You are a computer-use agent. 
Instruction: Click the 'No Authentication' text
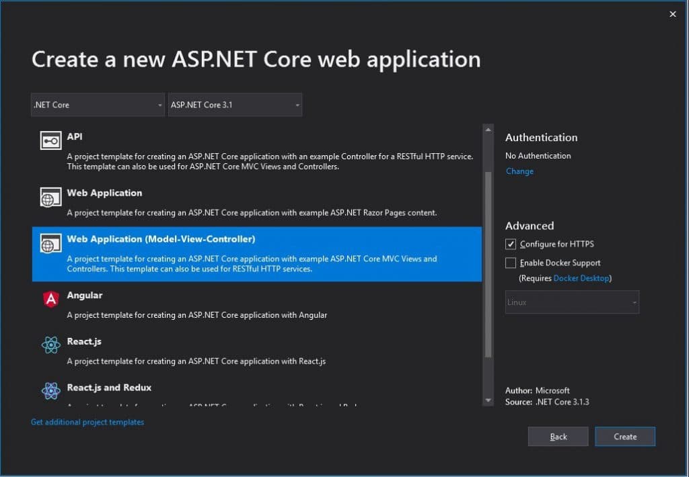click(x=538, y=156)
